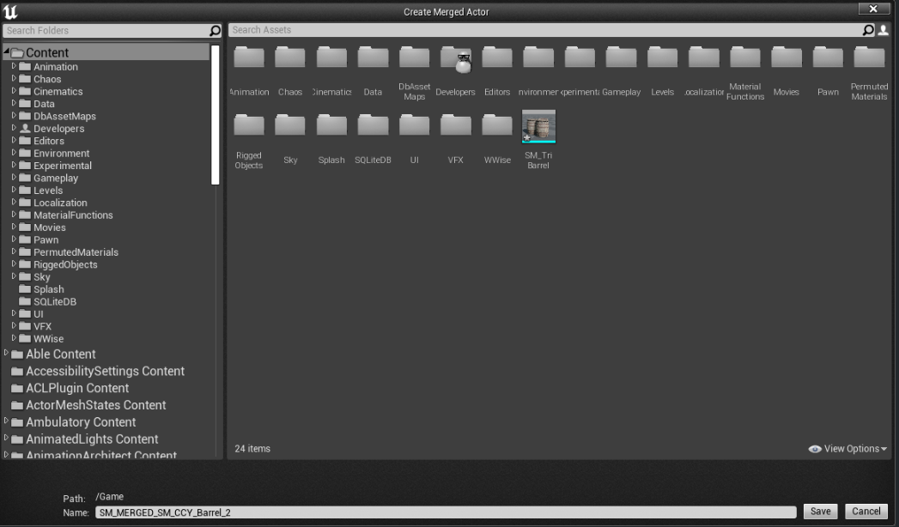899x527 pixels.
Task: Open the Experimental folder in asset view
Action: (x=579, y=58)
